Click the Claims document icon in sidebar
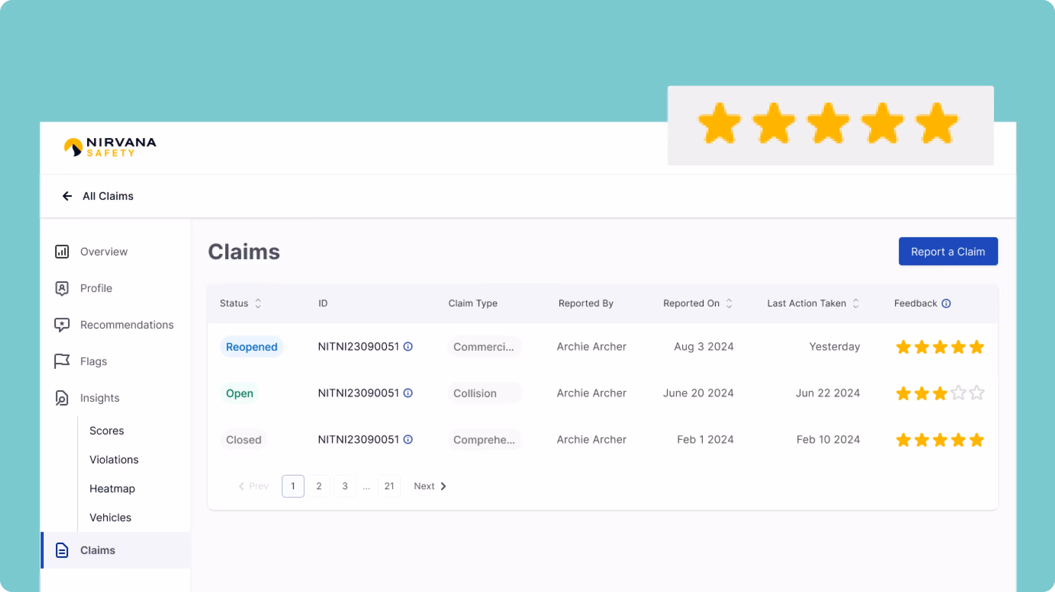 (62, 550)
